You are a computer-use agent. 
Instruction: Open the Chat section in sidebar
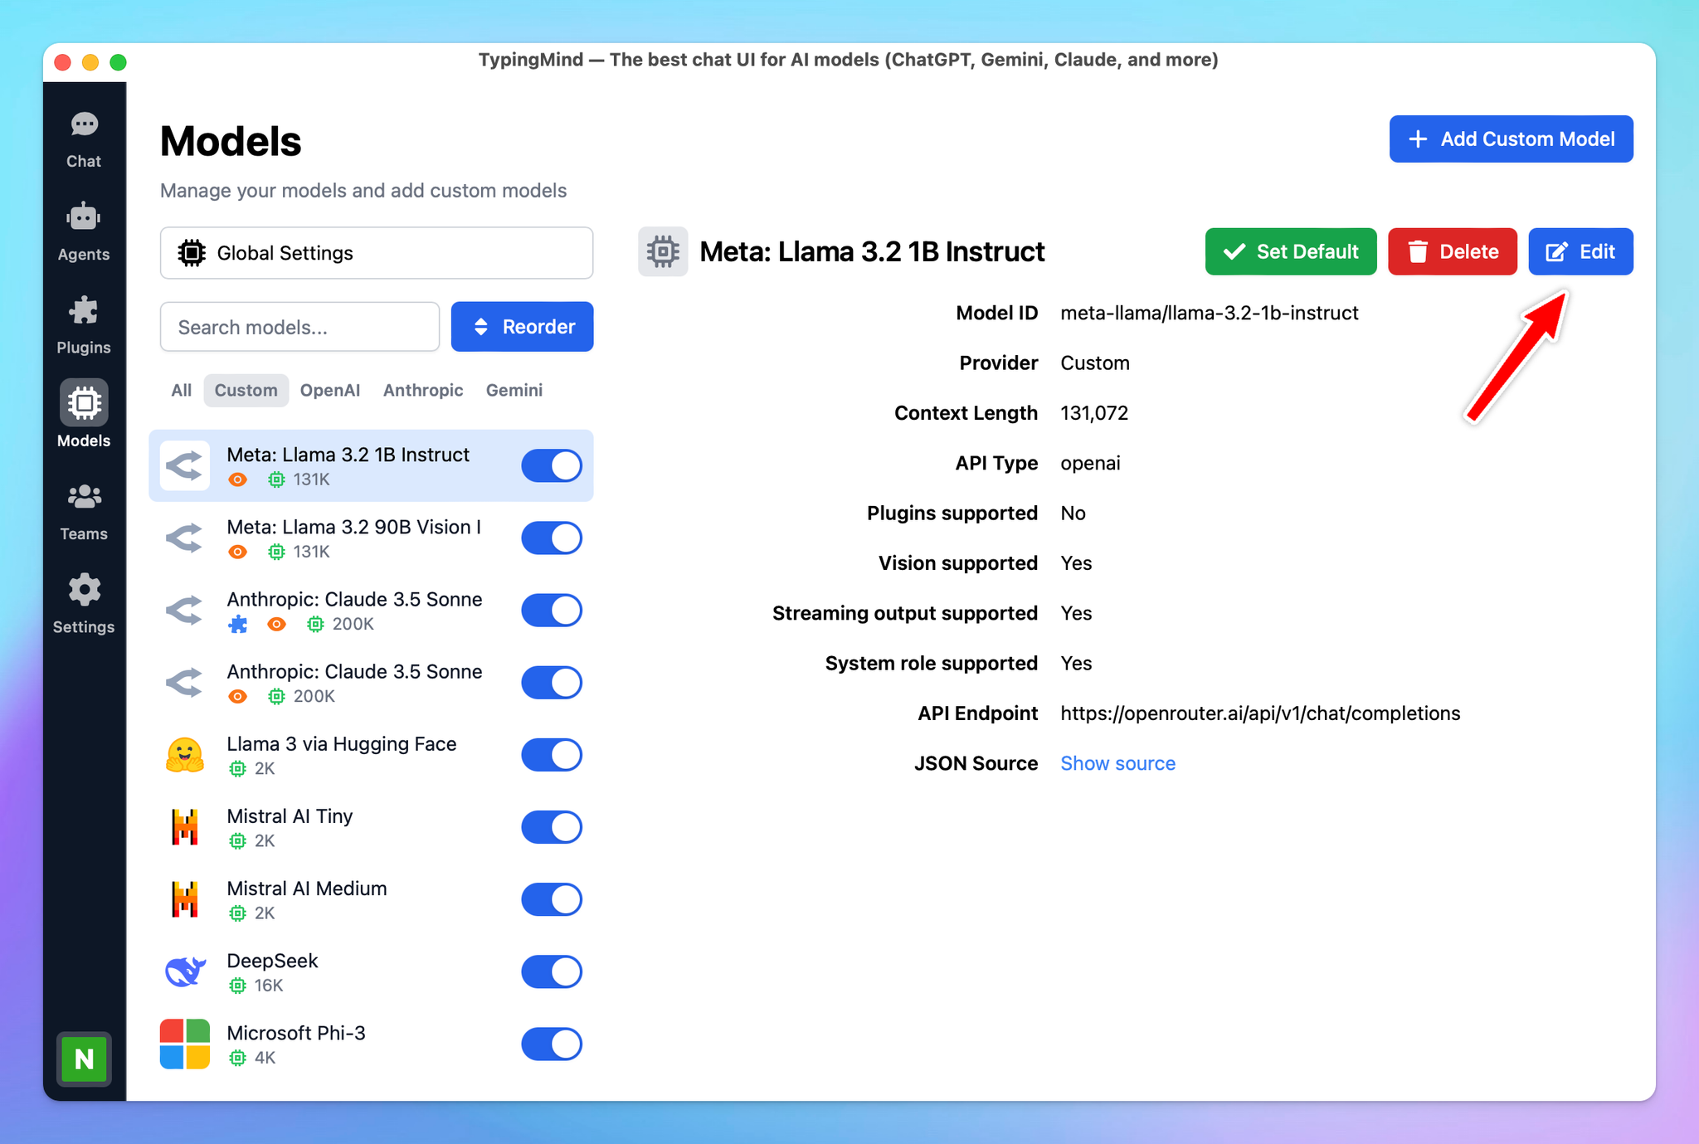[84, 140]
